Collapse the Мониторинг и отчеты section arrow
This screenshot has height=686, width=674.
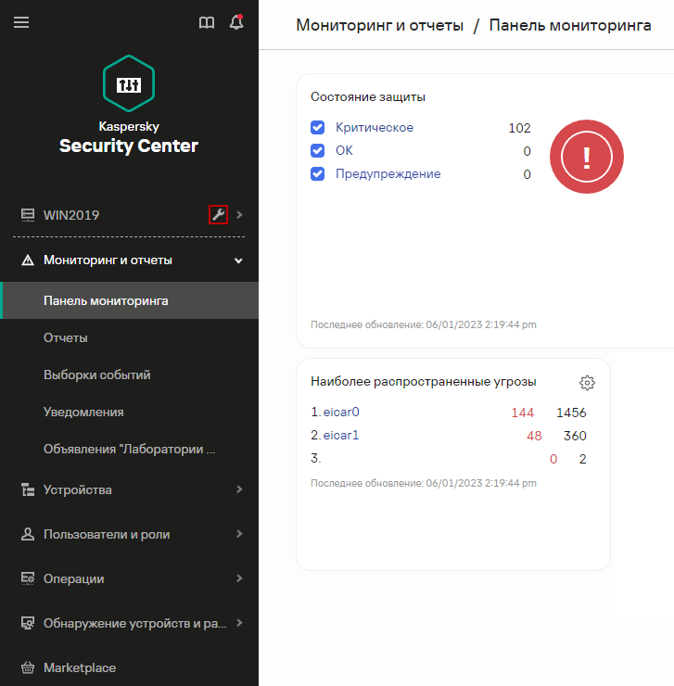[x=238, y=260]
